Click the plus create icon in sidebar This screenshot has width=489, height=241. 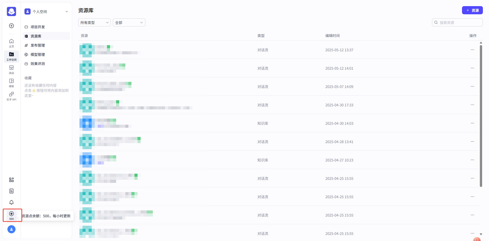pos(11,26)
